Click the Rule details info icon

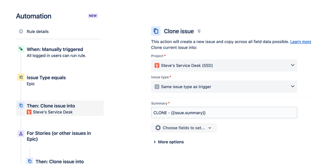pyautogui.click(x=21, y=31)
